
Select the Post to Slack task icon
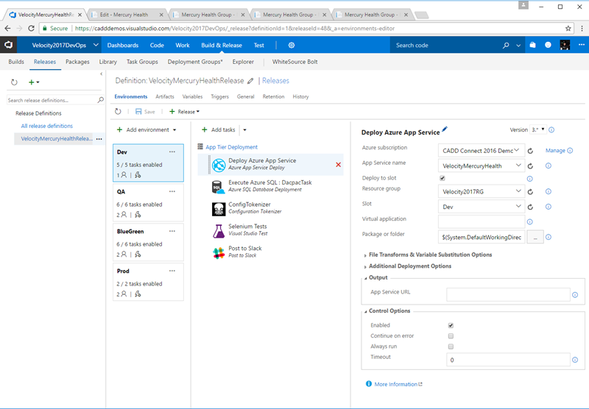219,253
